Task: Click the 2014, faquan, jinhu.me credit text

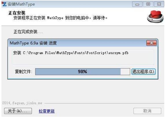Action: tap(22, 103)
